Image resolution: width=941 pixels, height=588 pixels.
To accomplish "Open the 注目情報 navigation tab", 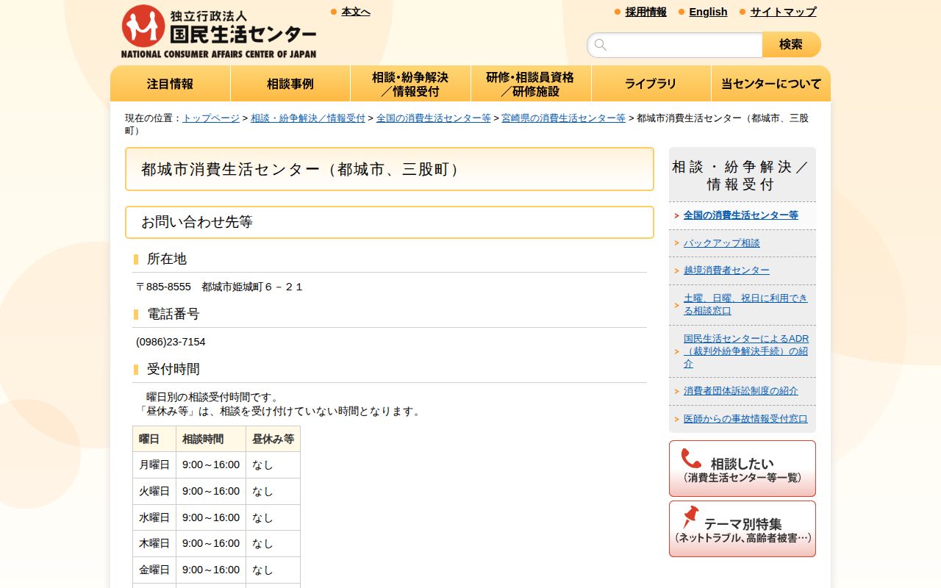I will click(170, 84).
